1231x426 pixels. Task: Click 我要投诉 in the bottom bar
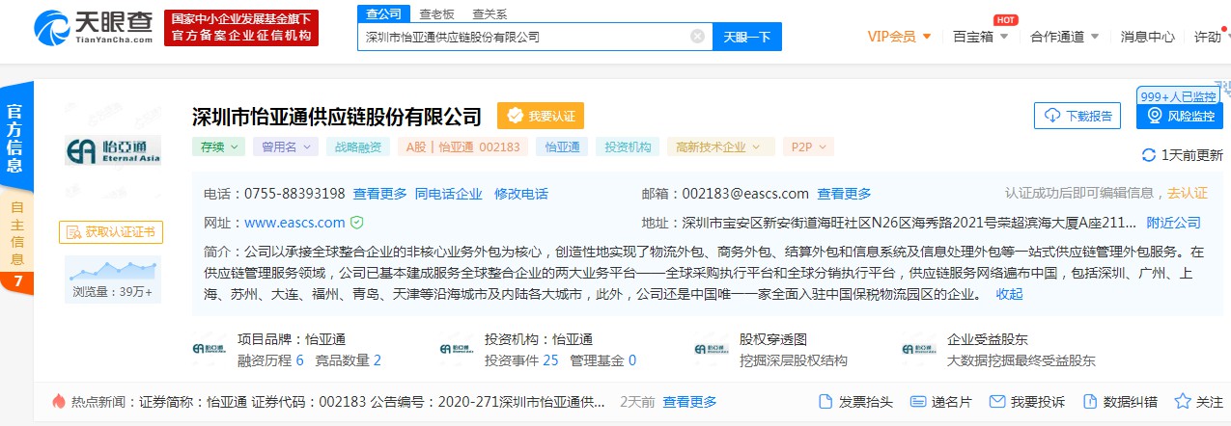1027,401
